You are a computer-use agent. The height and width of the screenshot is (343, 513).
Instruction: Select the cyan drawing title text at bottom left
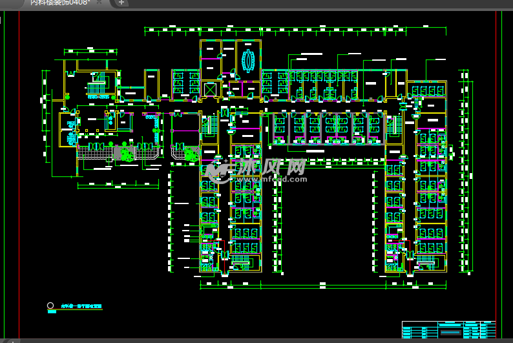81,307
